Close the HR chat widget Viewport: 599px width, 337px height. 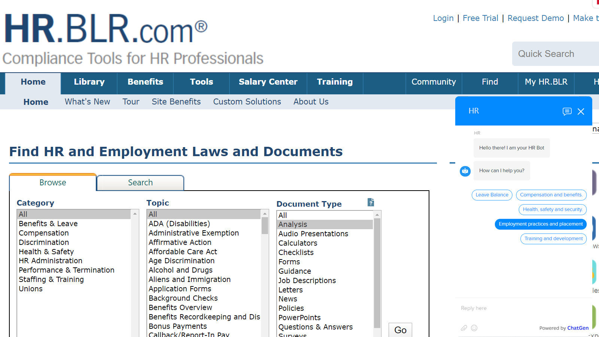point(581,111)
